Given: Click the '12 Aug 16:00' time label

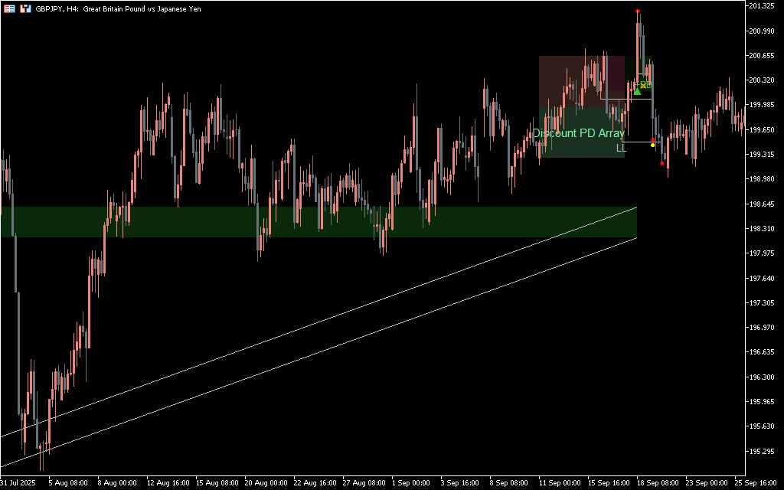Looking at the screenshot, I should (x=168, y=483).
